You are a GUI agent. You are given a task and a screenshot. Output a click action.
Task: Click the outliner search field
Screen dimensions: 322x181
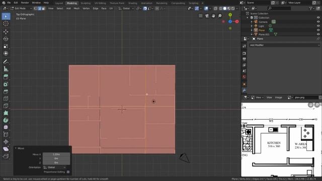coord(279,9)
